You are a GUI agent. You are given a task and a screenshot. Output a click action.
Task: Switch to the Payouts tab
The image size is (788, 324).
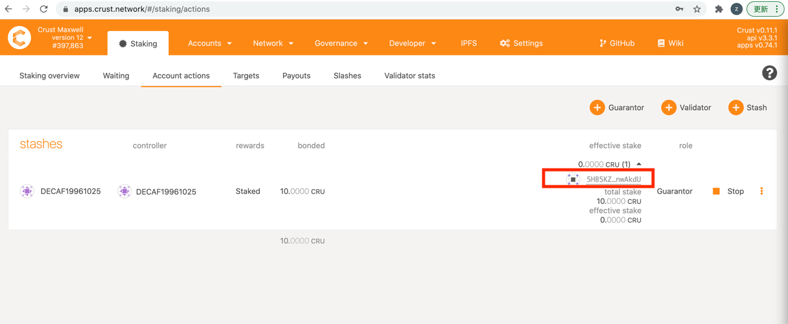click(296, 76)
